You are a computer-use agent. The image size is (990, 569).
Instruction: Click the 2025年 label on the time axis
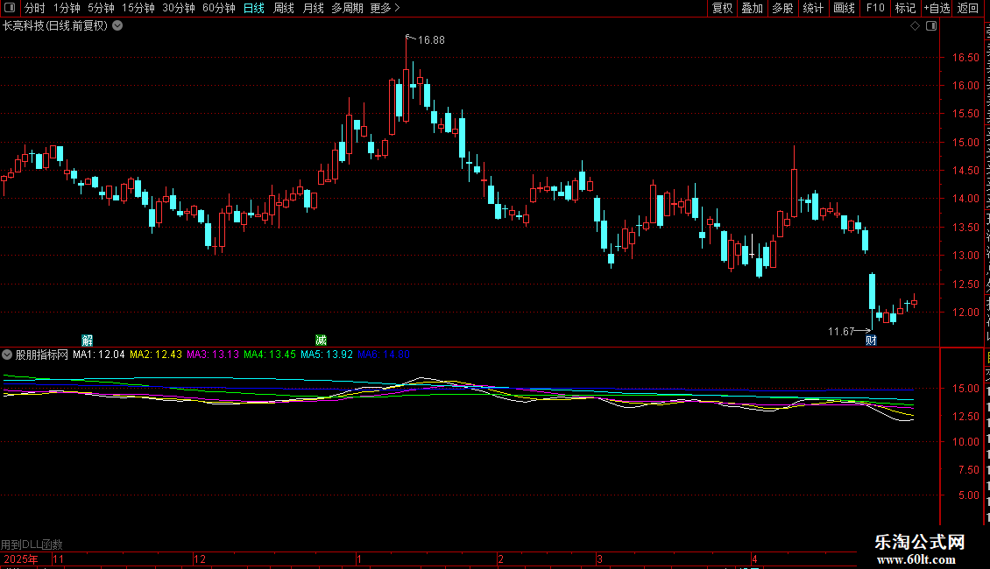pyautogui.click(x=21, y=558)
